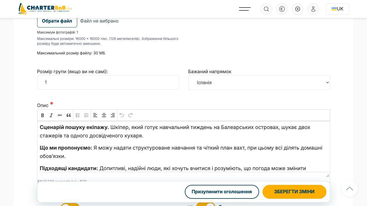The height and width of the screenshot is (206, 367).
Task: Grab the editor resize handle
Action: pyautogui.click(x=328, y=175)
